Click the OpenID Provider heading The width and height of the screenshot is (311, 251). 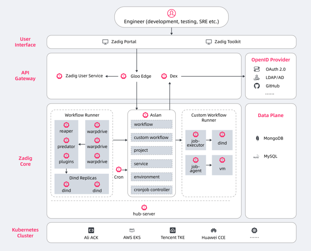click(x=271, y=60)
